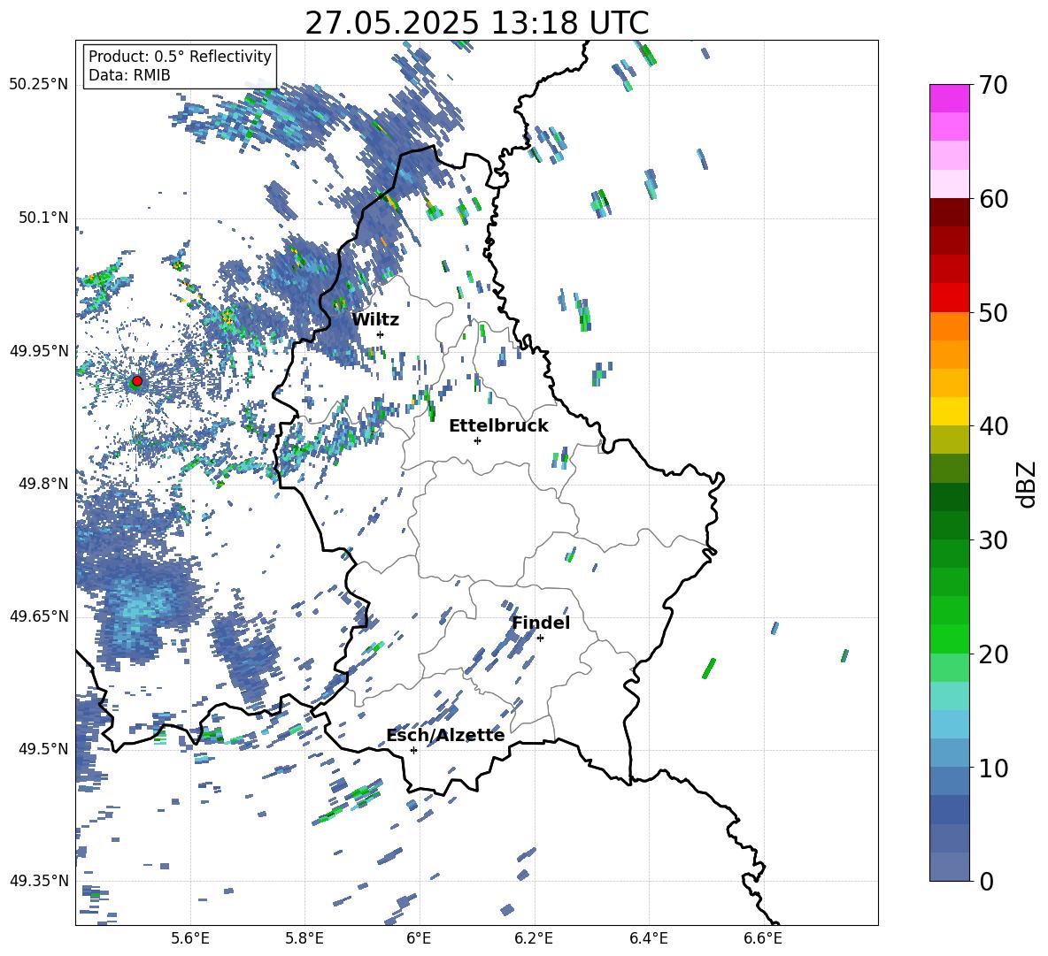The height and width of the screenshot is (956, 1048).
Task: Click the title 27.05.2025 13:18 UTC
Action: [x=476, y=23]
